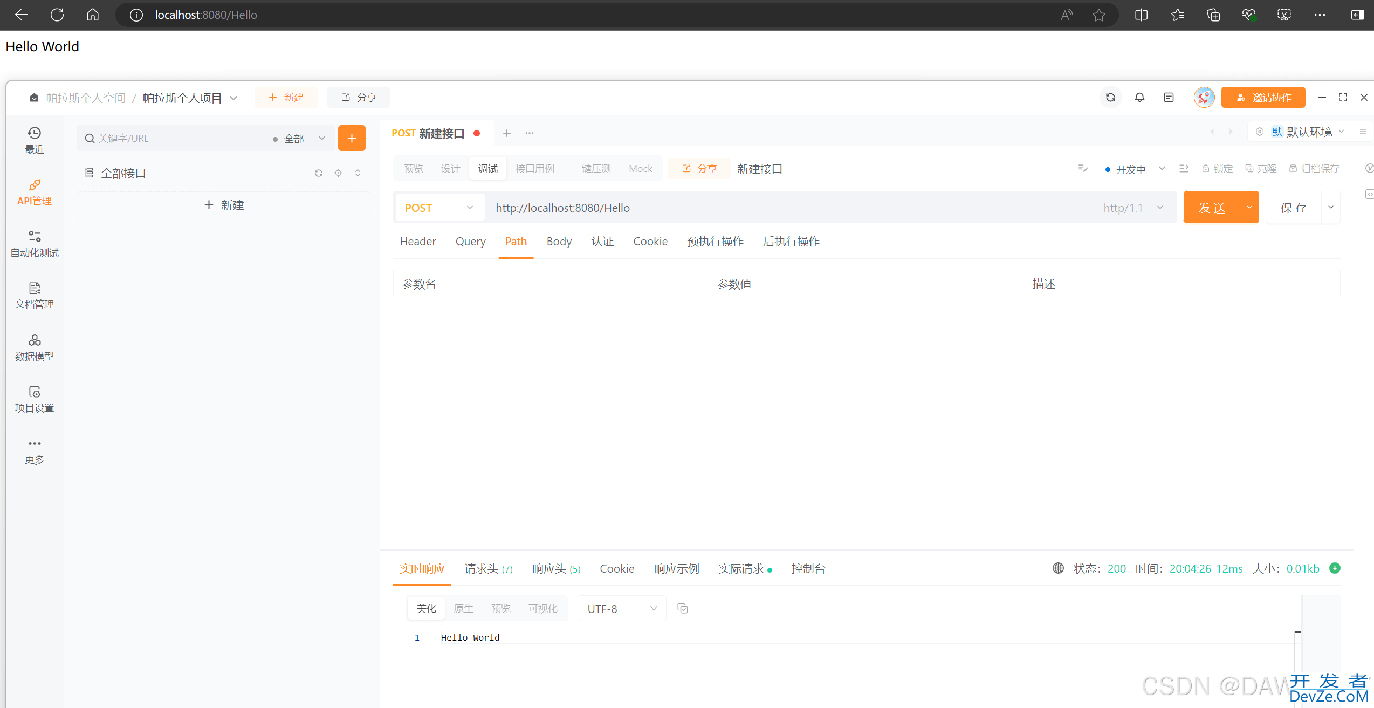1374x708 pixels.
Task: Click the user avatar
Action: pyautogui.click(x=1204, y=98)
